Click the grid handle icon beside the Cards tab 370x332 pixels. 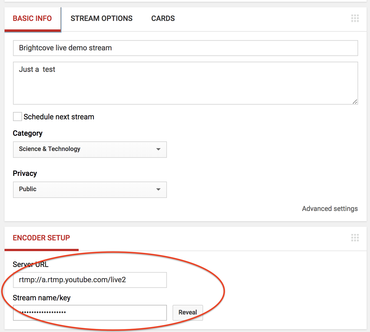coord(355,18)
